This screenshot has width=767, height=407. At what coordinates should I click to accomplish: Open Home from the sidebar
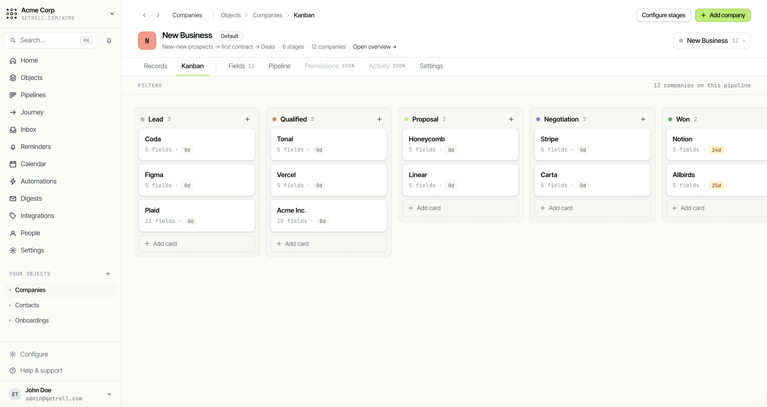pyautogui.click(x=61, y=60)
